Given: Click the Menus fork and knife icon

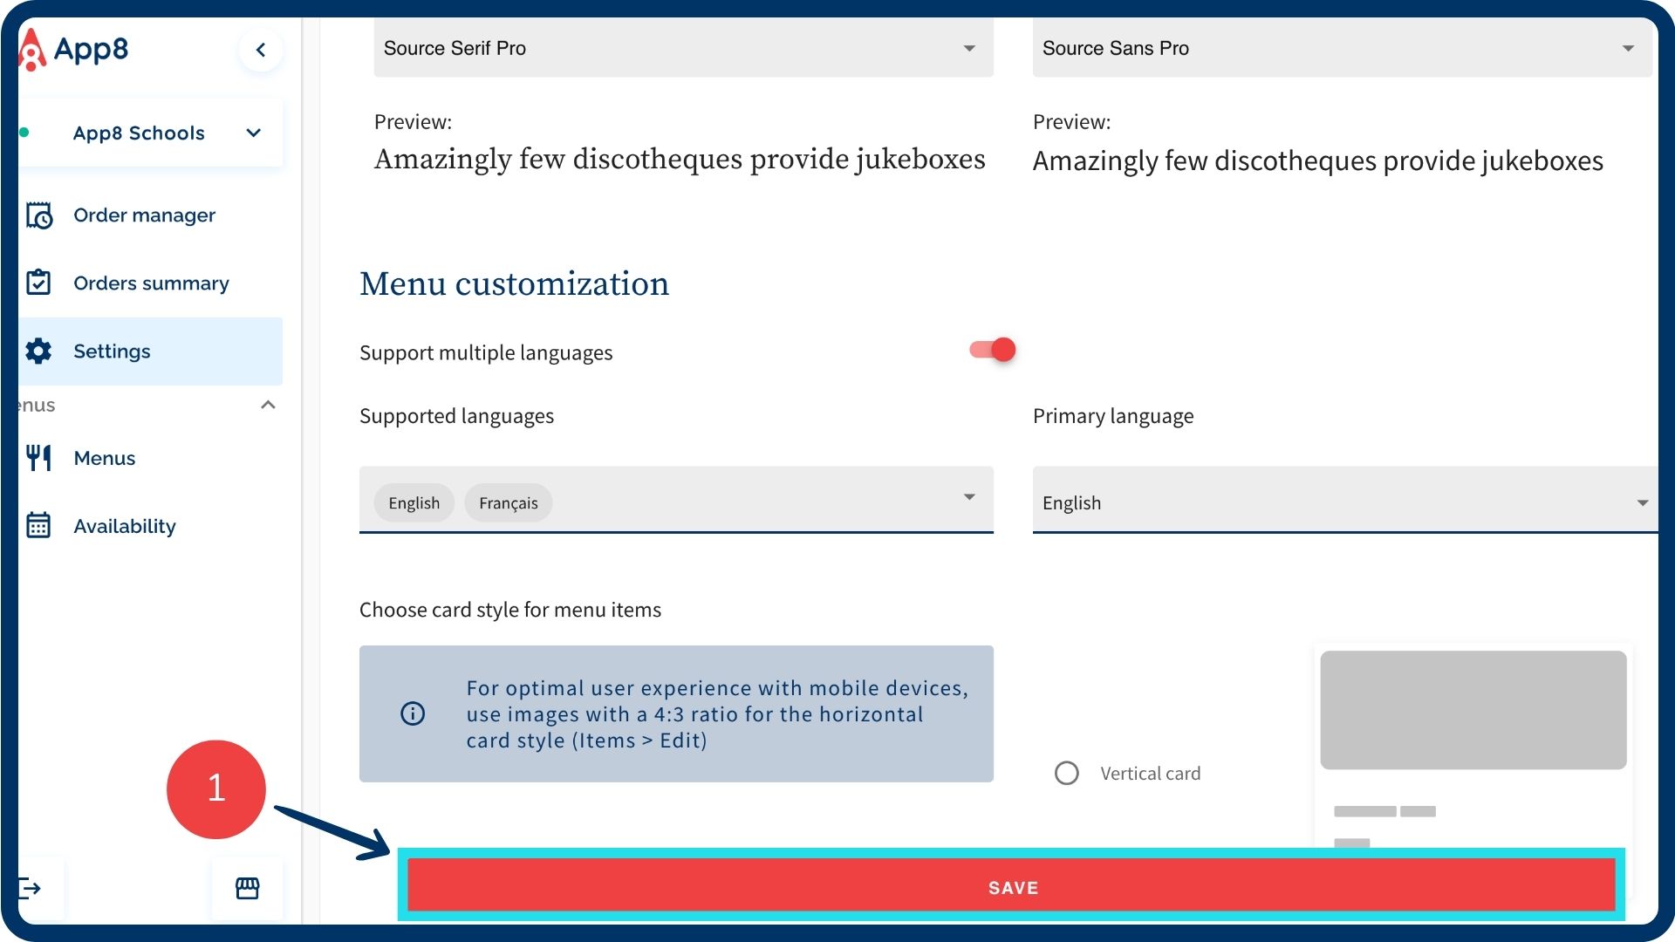Looking at the screenshot, I should pos(39,458).
